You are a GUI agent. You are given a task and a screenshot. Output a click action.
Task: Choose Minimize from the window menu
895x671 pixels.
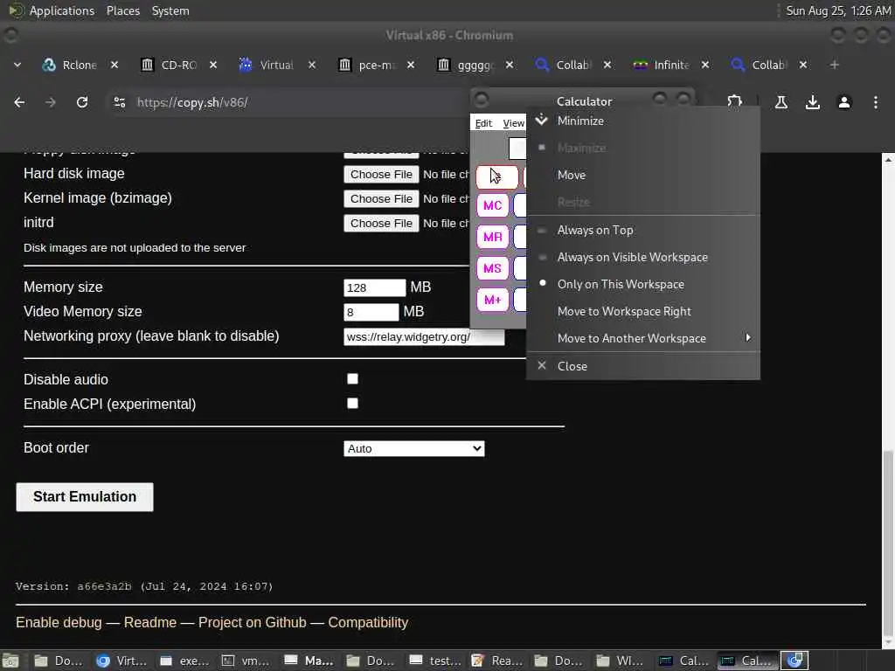tap(642, 121)
